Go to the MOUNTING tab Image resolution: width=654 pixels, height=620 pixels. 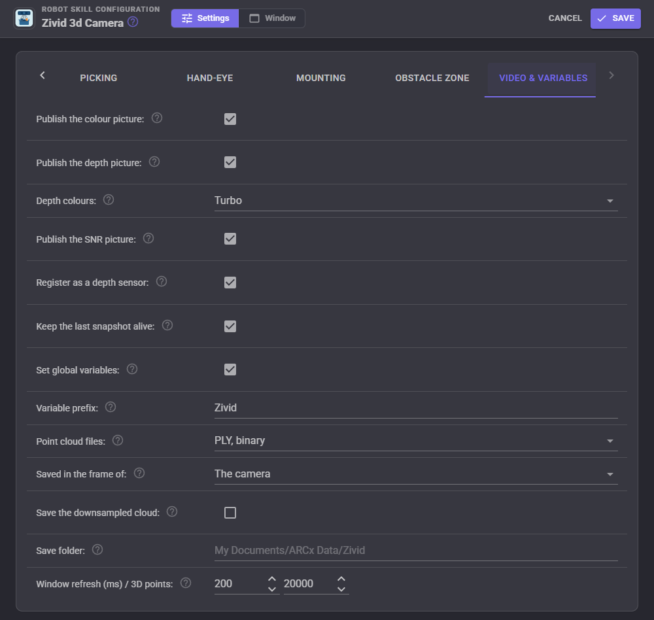point(320,78)
